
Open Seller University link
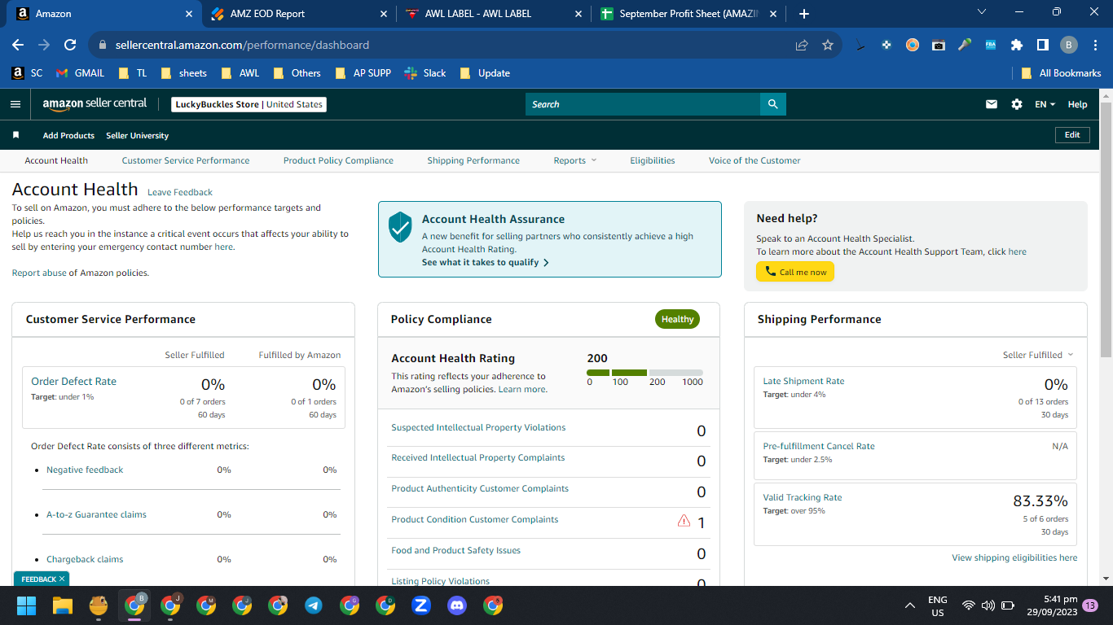138,135
